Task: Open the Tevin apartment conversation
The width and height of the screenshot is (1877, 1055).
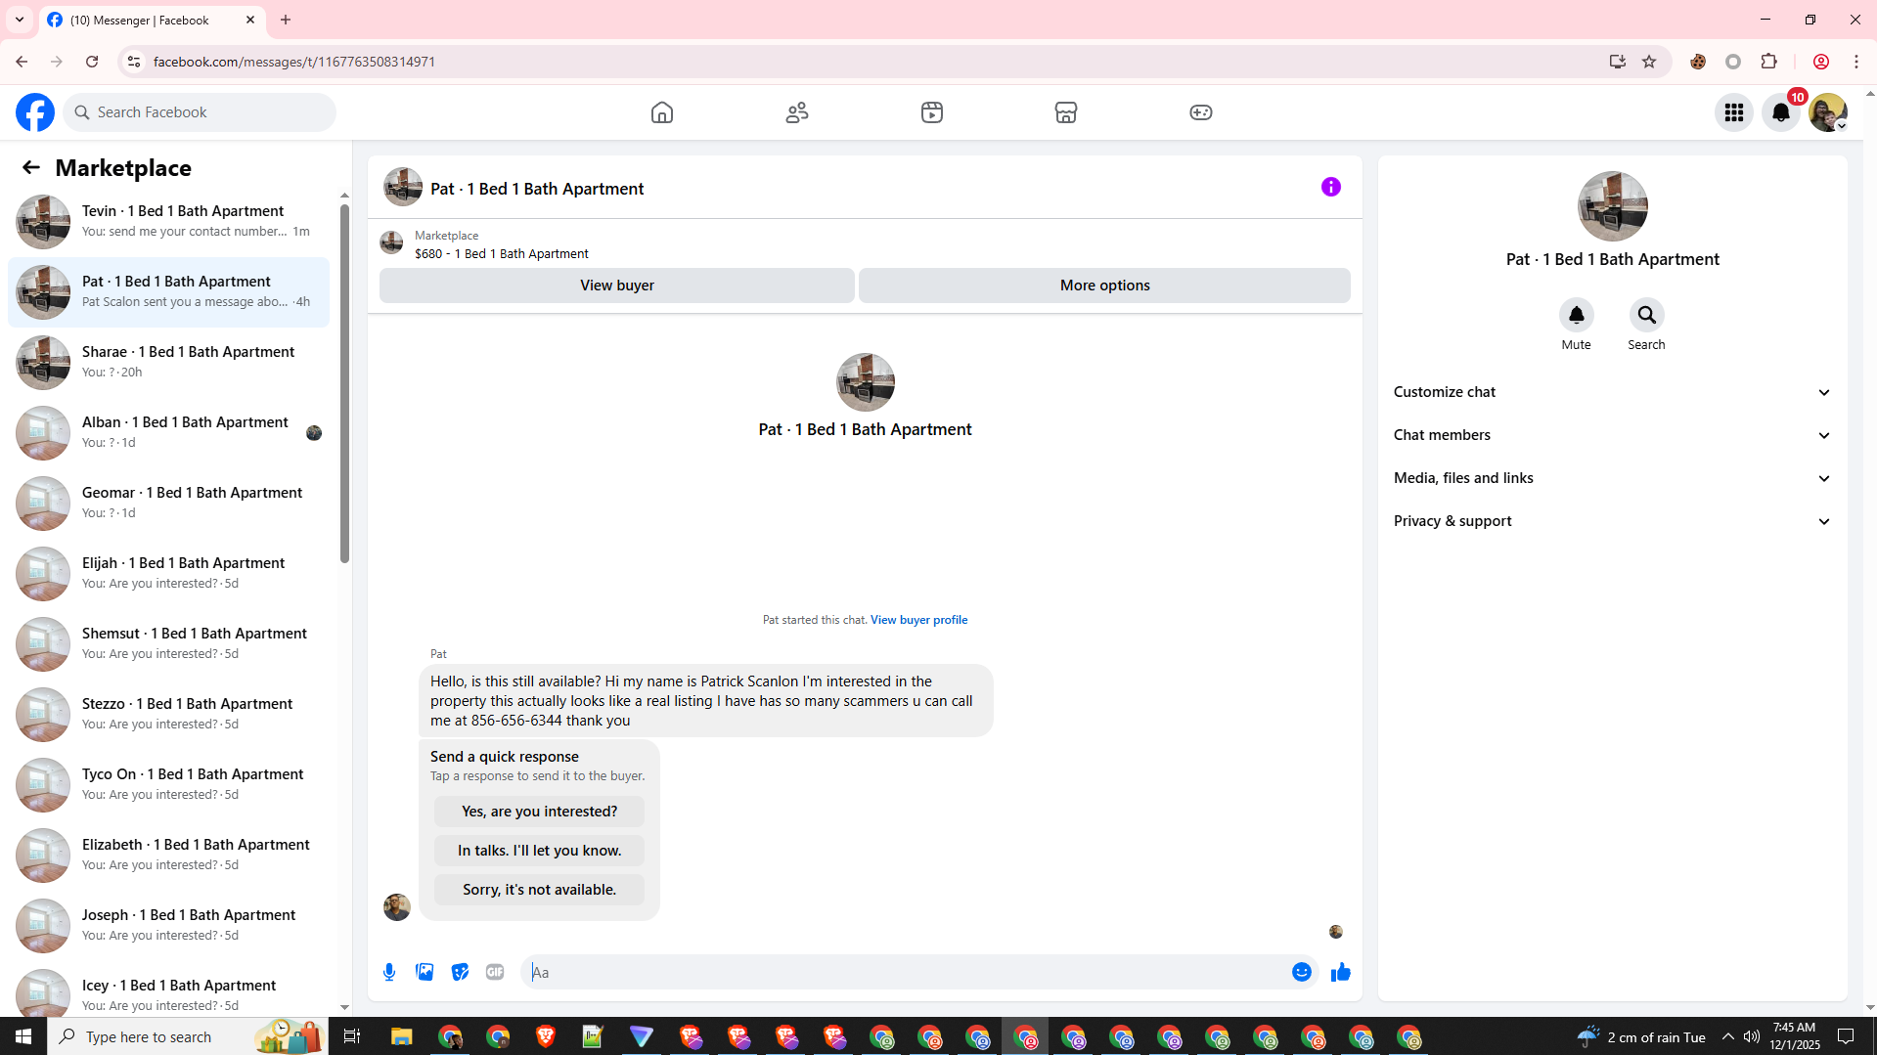Action: pos(168,222)
